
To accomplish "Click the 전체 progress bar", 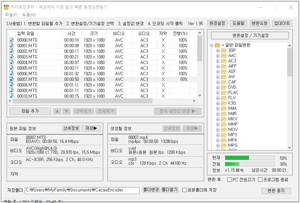I will point(250,164).
